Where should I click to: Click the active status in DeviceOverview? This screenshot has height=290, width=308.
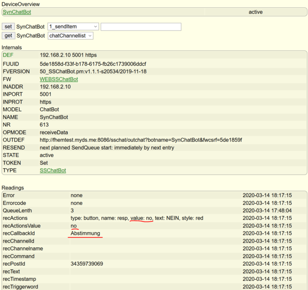255,12
